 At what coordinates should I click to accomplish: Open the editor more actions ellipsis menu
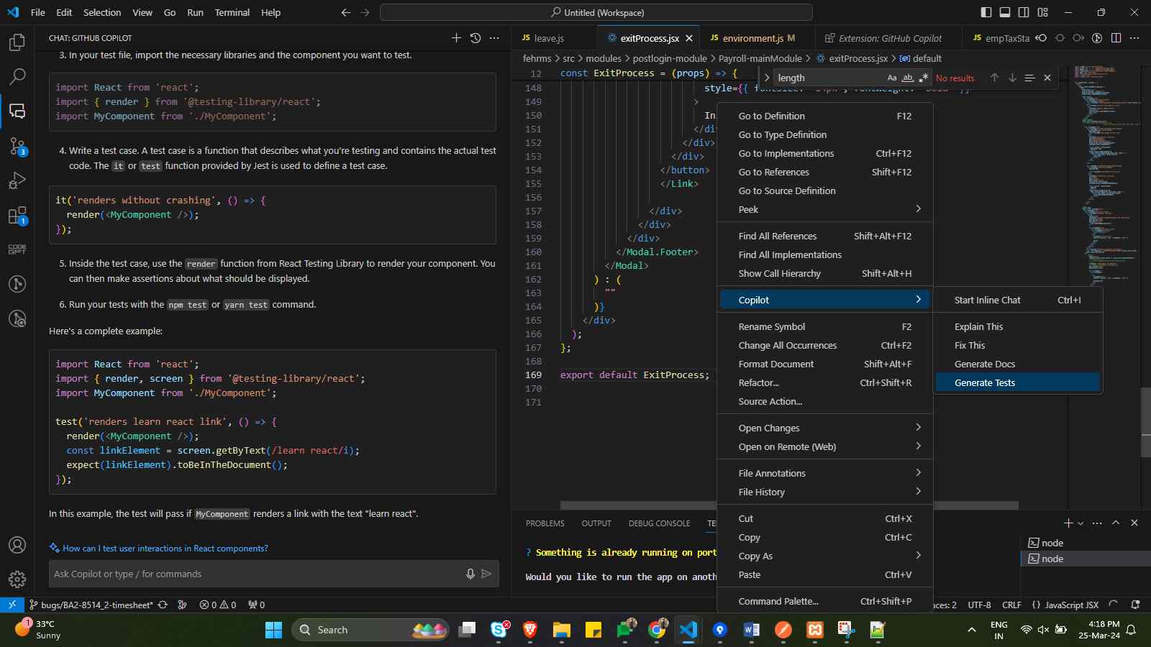pos(1134,38)
